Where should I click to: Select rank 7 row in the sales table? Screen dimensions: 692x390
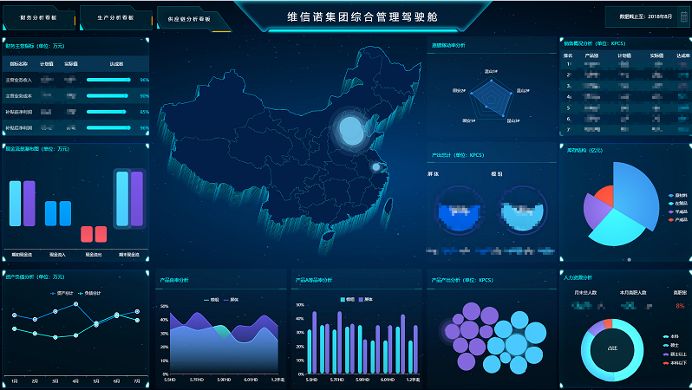click(x=626, y=129)
